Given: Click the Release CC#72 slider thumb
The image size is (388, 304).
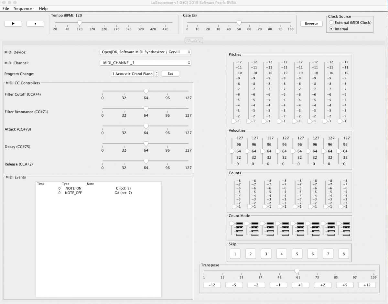Looking at the screenshot, I should pos(146,161).
